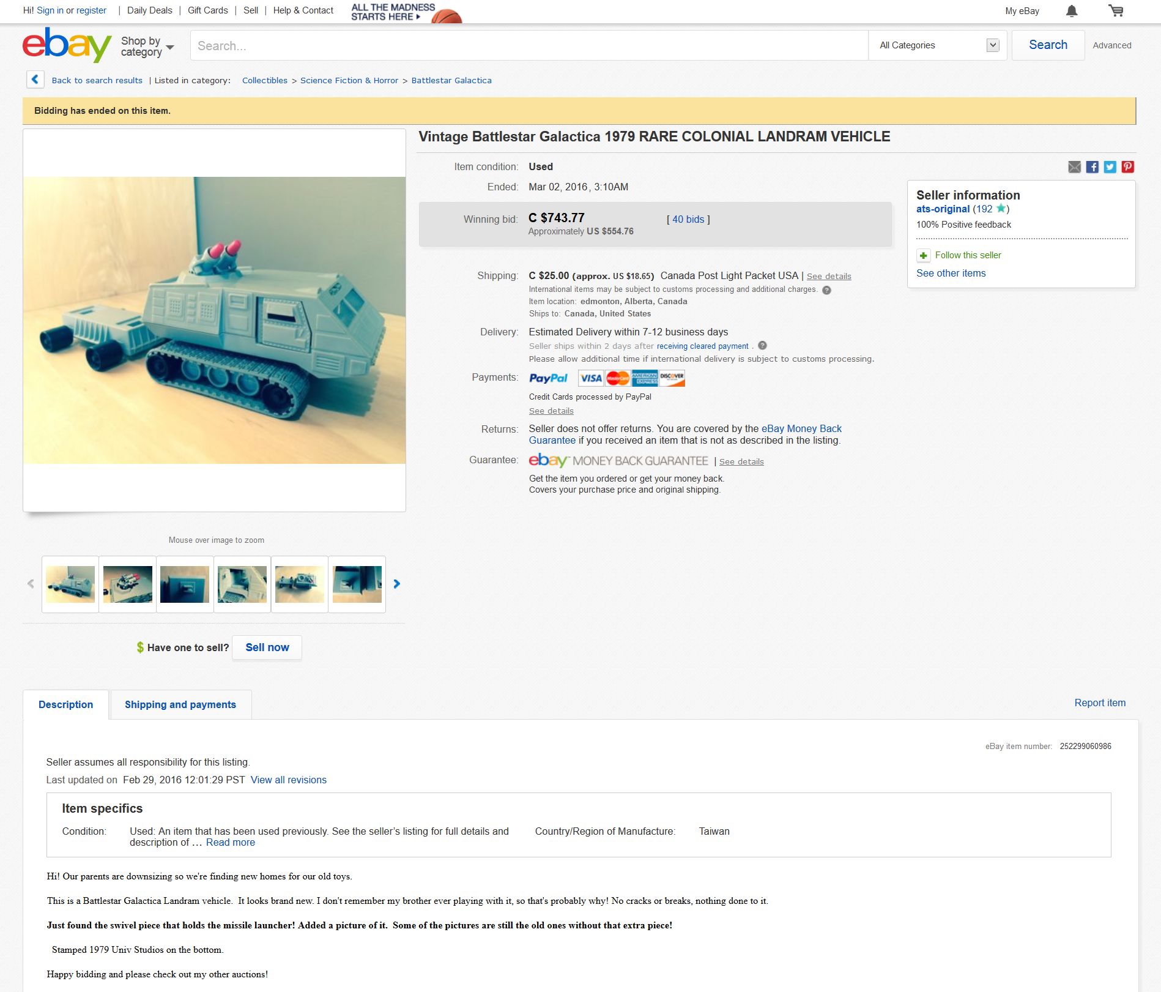Click the back arrow icon beside search results

click(35, 80)
